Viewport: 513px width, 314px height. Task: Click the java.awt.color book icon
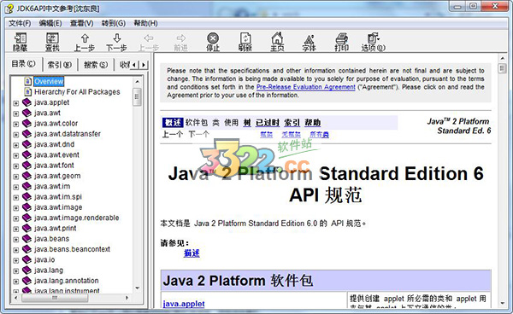(x=27, y=123)
